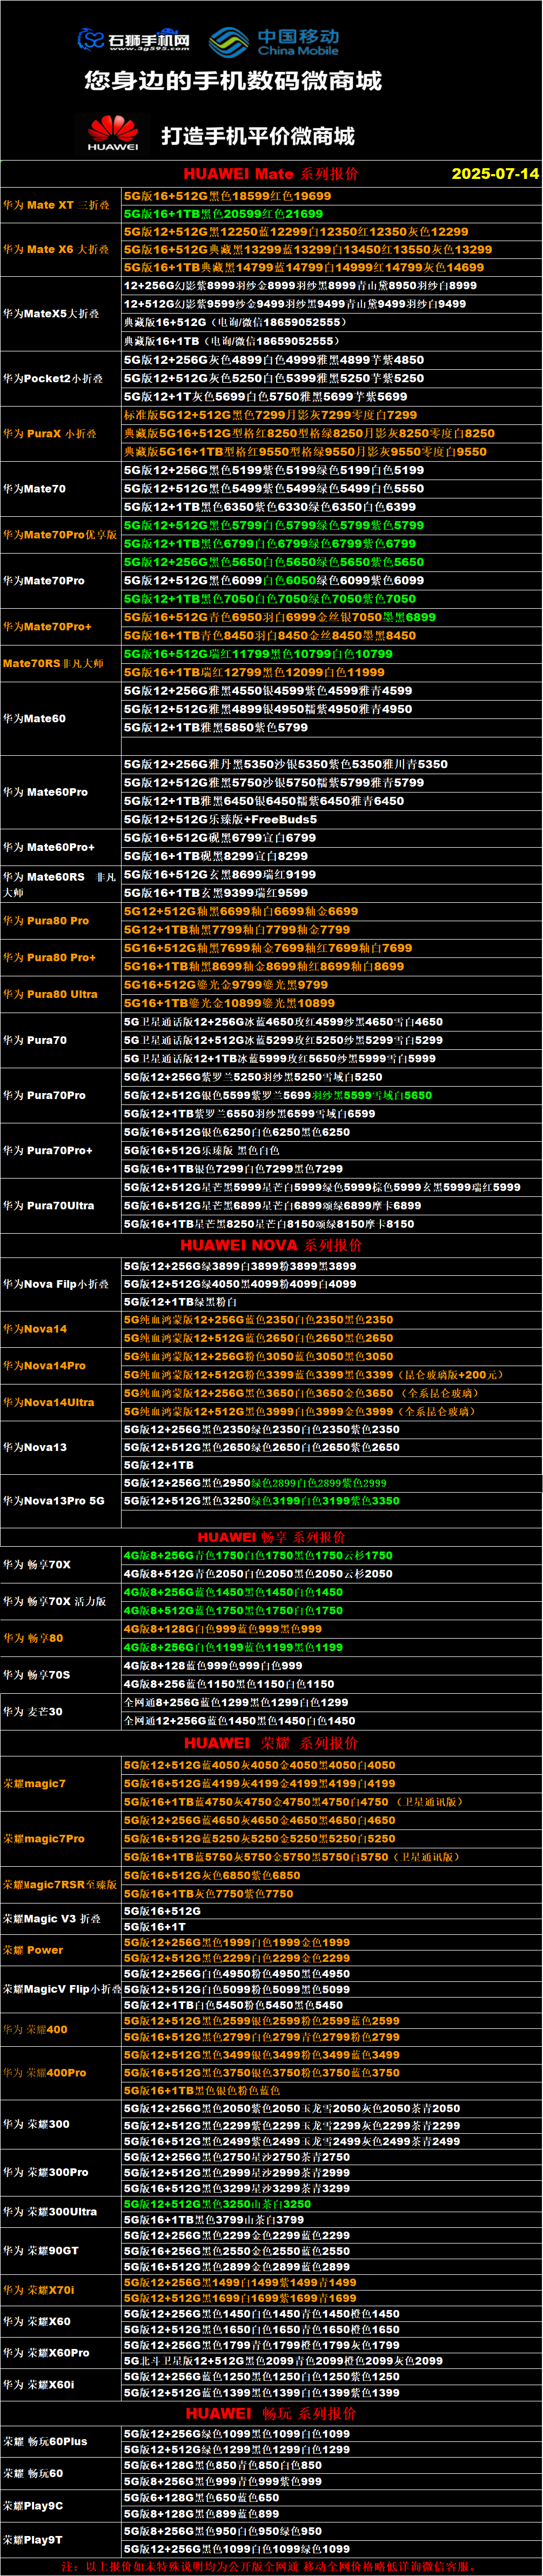The width and height of the screenshot is (543, 2576).
Task: Select the 荣耀Play9C row label
Action: pos(33,2506)
